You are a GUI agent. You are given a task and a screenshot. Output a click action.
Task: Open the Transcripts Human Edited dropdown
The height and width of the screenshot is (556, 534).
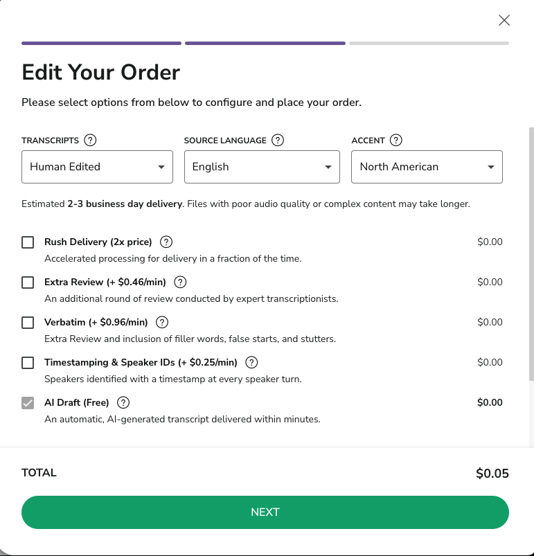pos(97,167)
